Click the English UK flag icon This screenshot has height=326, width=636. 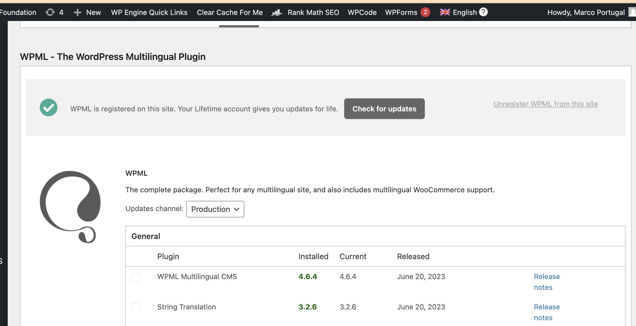pos(445,12)
